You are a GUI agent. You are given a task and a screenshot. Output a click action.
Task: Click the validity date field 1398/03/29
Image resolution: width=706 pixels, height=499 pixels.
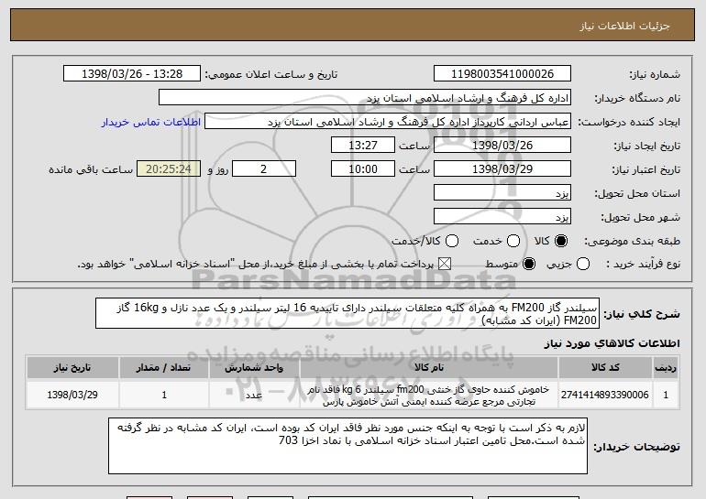tap(502, 169)
